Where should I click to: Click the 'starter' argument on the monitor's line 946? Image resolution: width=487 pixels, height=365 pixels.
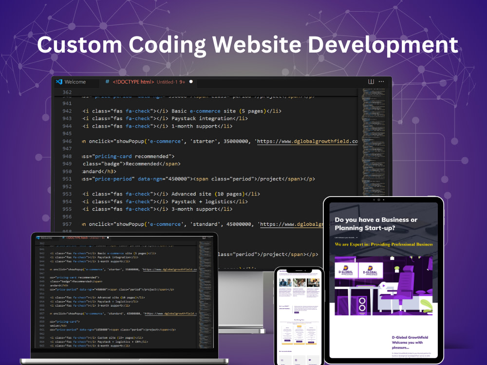(204, 141)
